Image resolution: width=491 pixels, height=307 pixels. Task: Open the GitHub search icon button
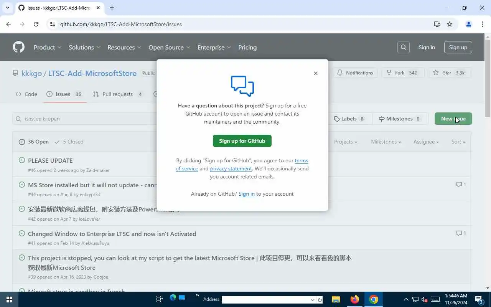click(404, 47)
